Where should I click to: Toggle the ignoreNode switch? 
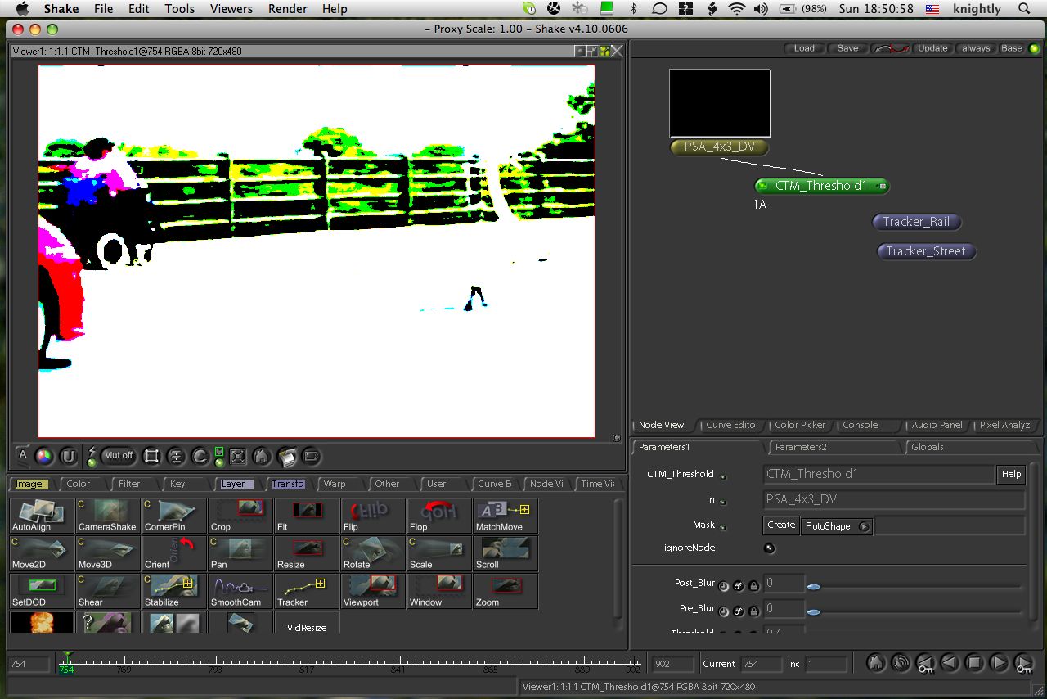pyautogui.click(x=769, y=548)
